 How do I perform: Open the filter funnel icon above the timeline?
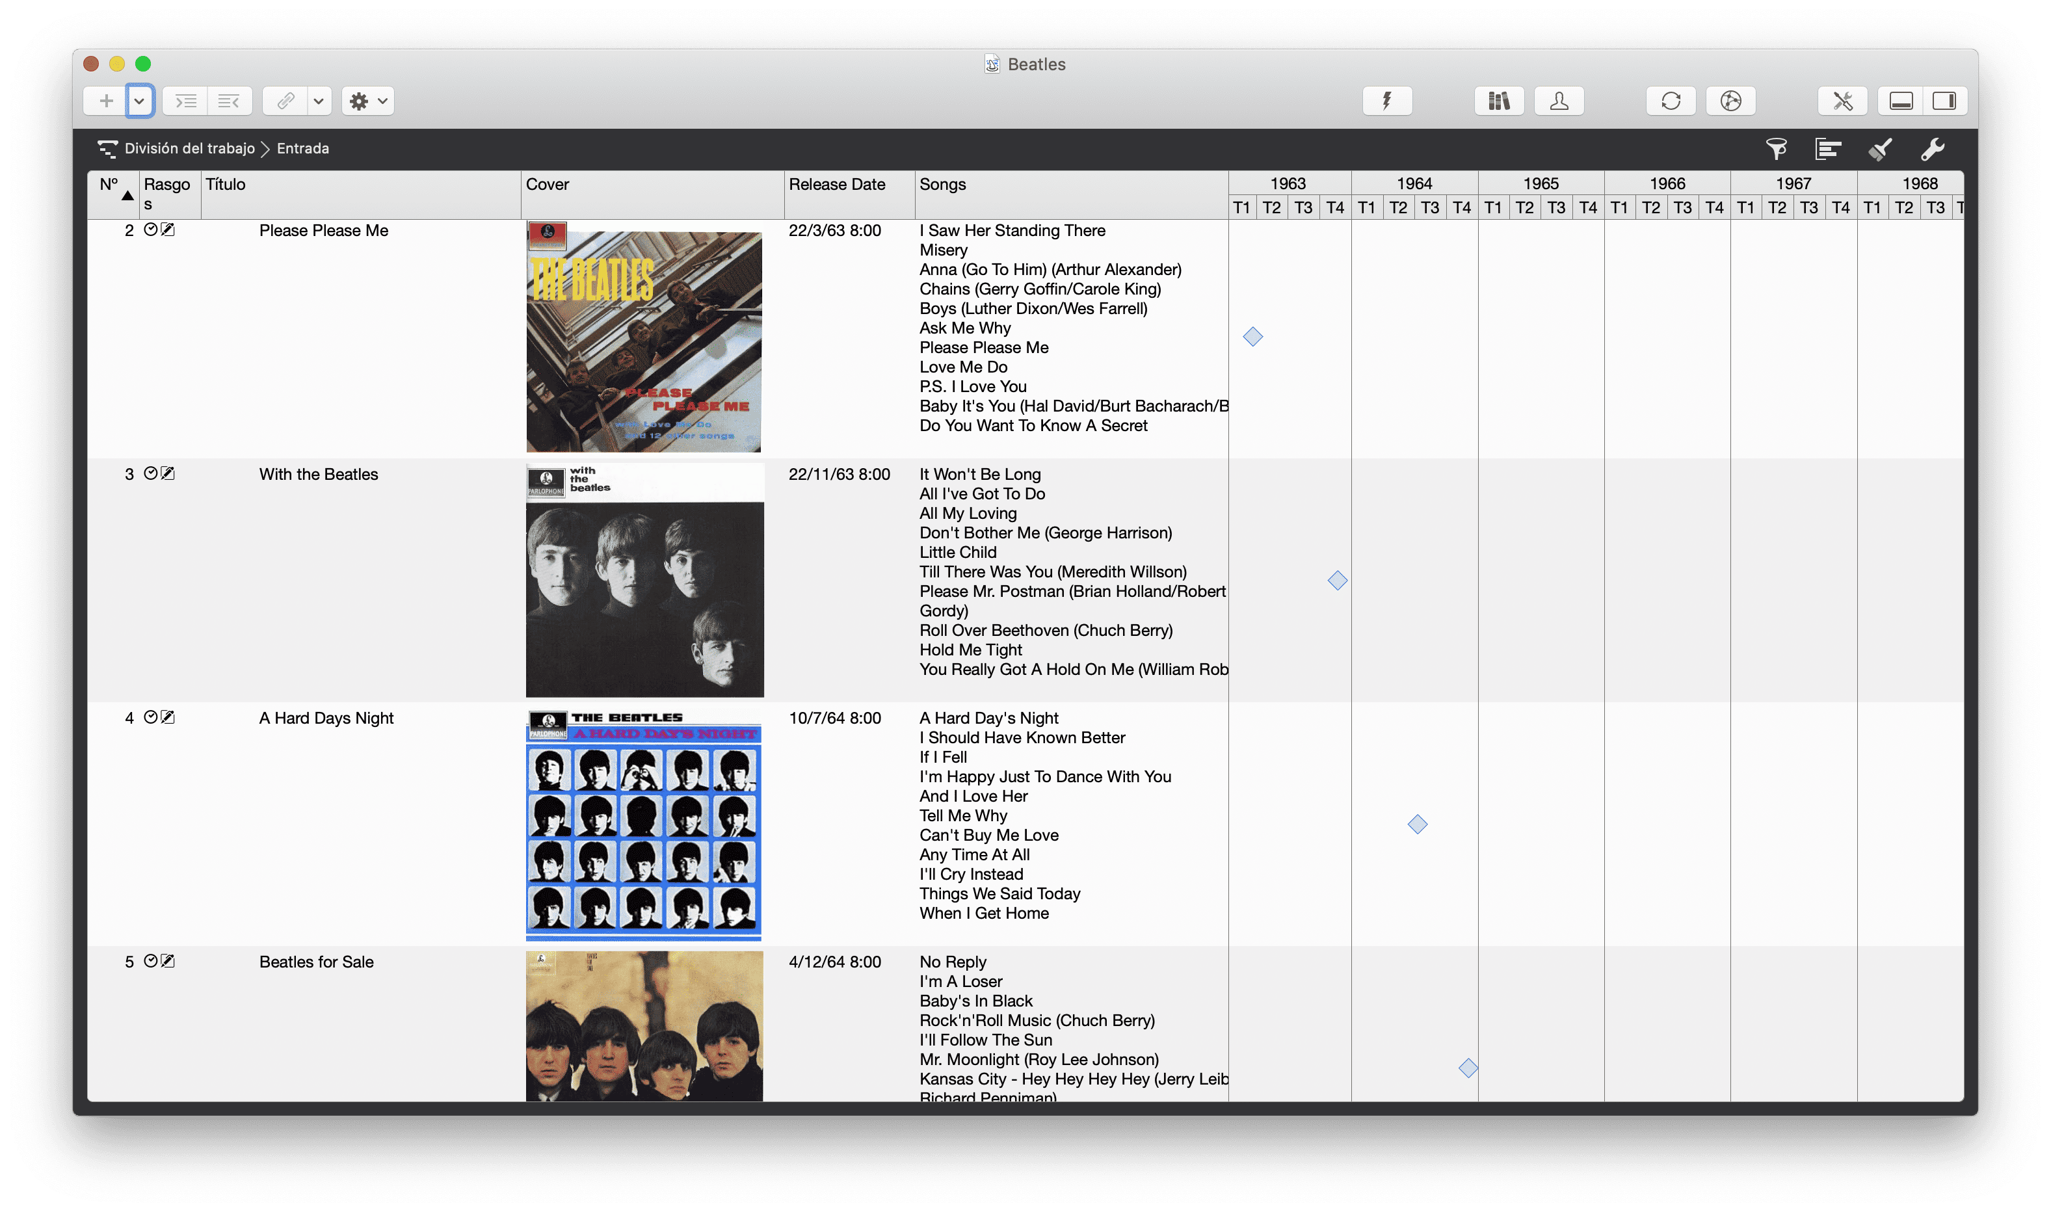click(x=1777, y=148)
